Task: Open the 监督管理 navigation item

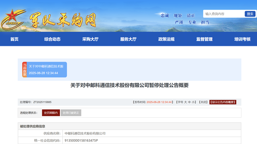Action: tap(204, 39)
